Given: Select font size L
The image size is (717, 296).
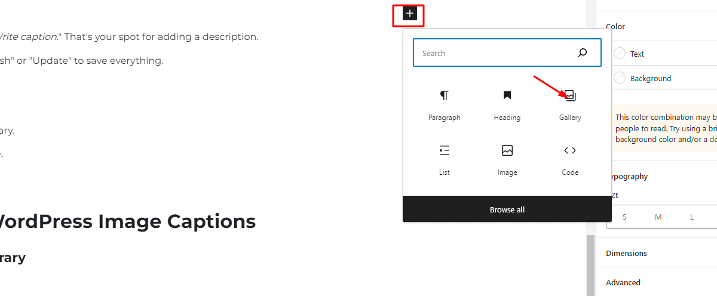Looking at the screenshot, I should [x=692, y=217].
